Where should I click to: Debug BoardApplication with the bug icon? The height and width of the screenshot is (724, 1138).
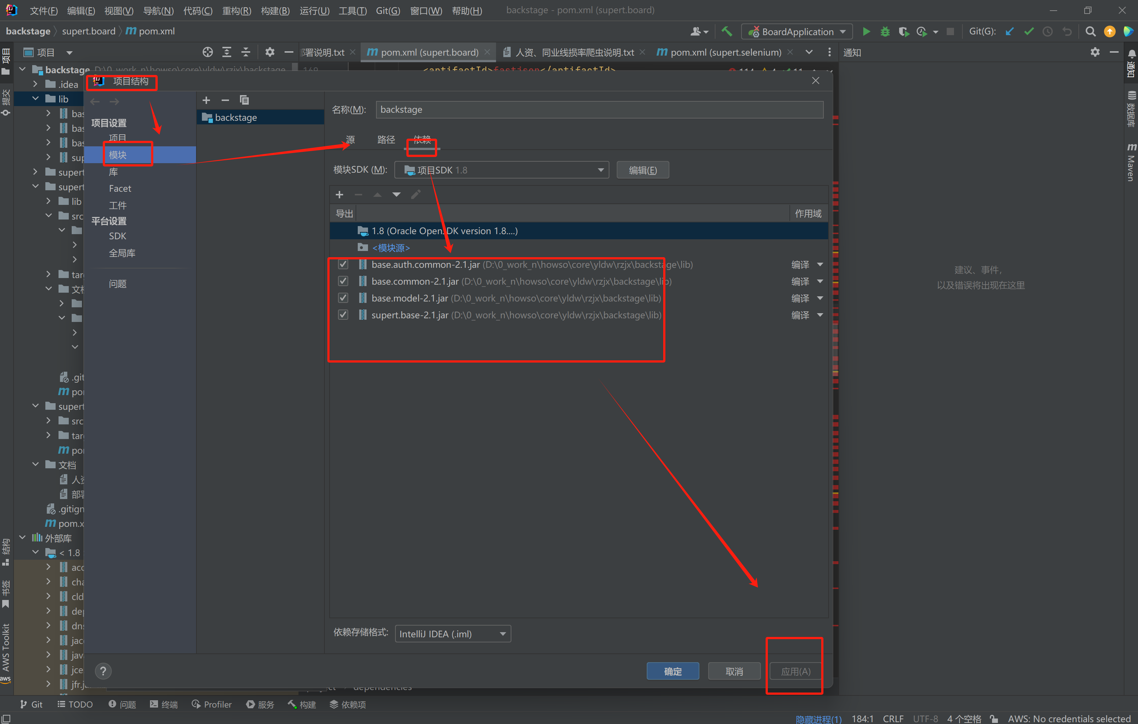(x=885, y=32)
